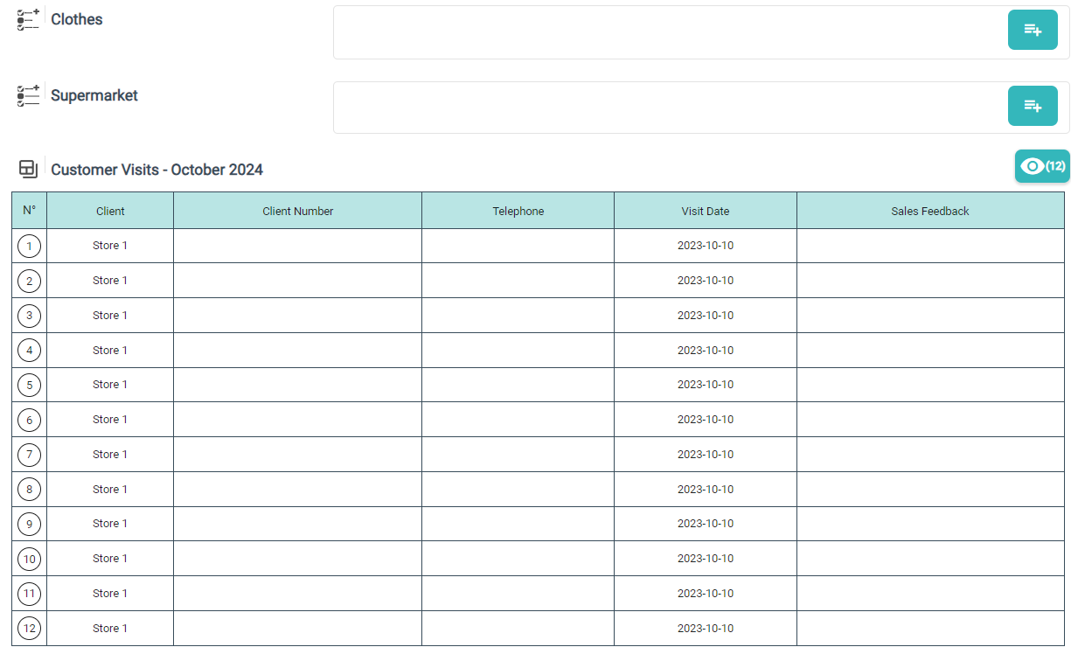Click the Telephone cell in row 3

(x=518, y=316)
